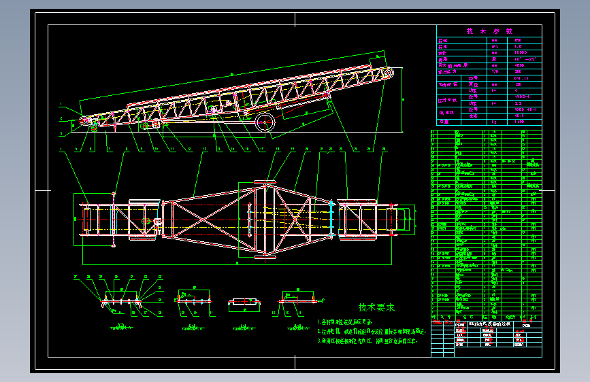The height and width of the screenshot is (382, 590).
Task: Click the first technical requirement line
Action: (345, 322)
